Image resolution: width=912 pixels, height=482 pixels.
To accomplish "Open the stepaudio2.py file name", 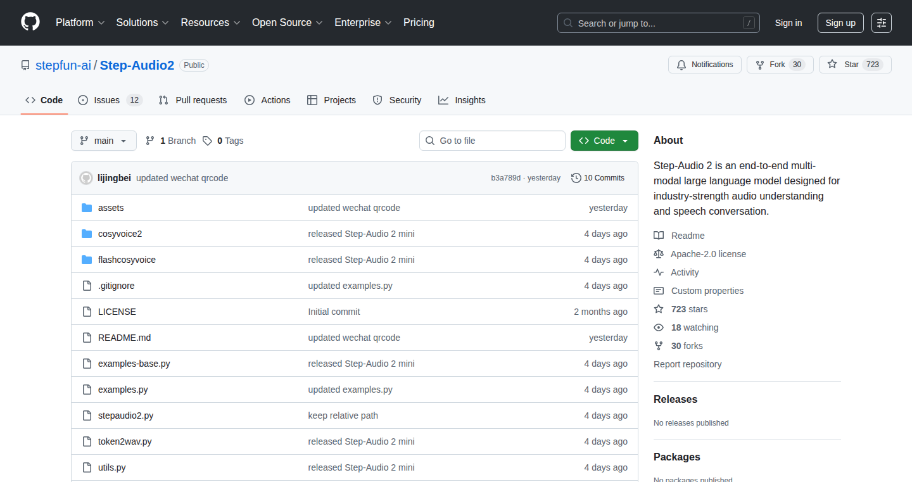I will pyautogui.click(x=125, y=415).
